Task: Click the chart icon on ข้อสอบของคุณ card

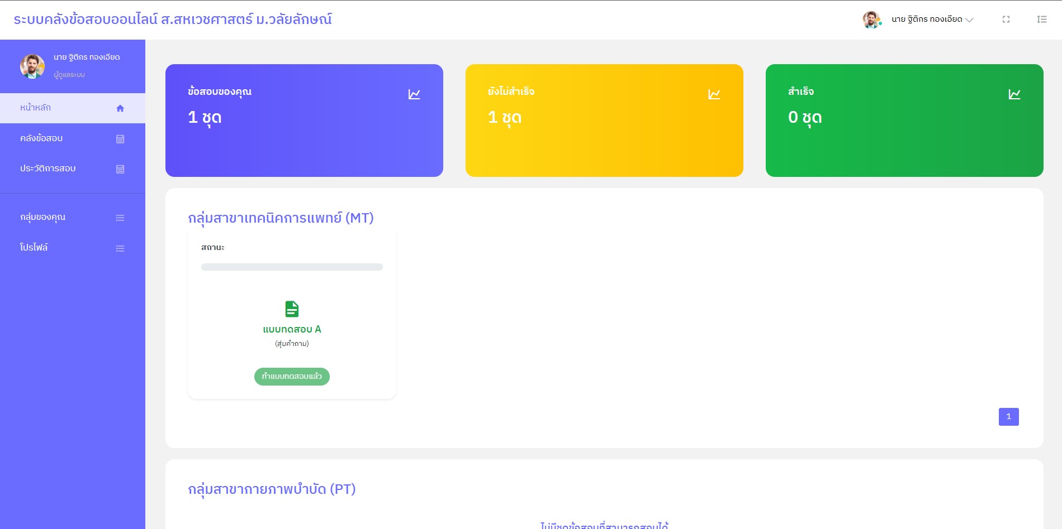Action: (x=414, y=94)
